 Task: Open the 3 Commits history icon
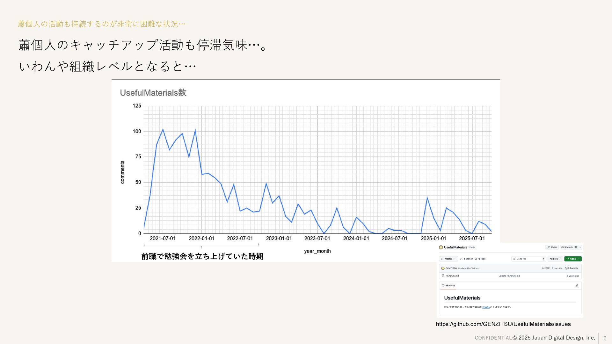pyautogui.click(x=566, y=268)
